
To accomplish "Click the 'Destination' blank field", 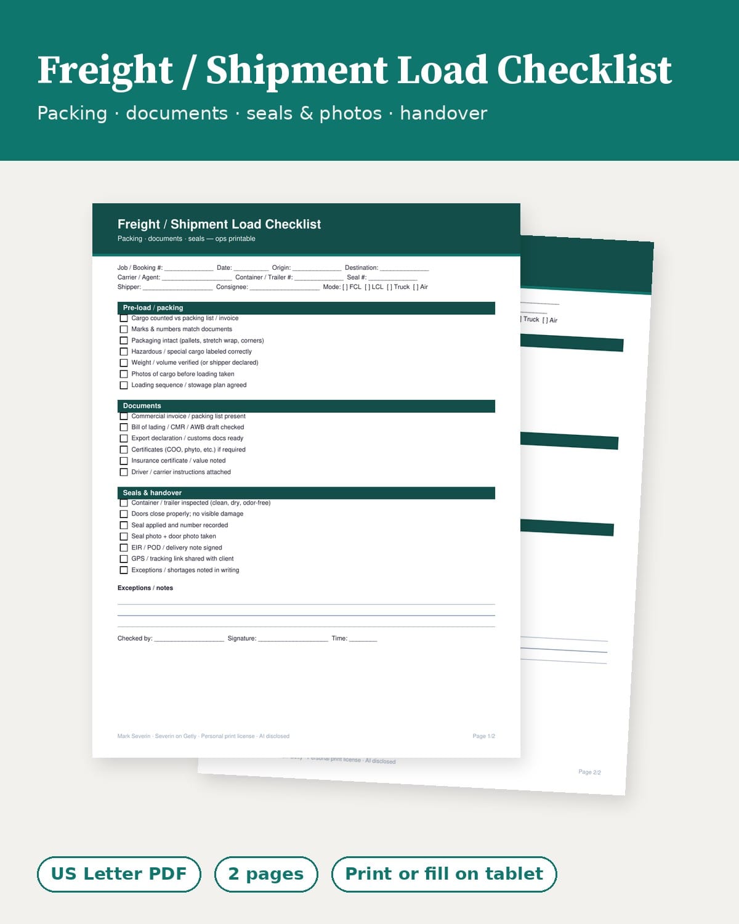I will pyautogui.click(x=404, y=269).
